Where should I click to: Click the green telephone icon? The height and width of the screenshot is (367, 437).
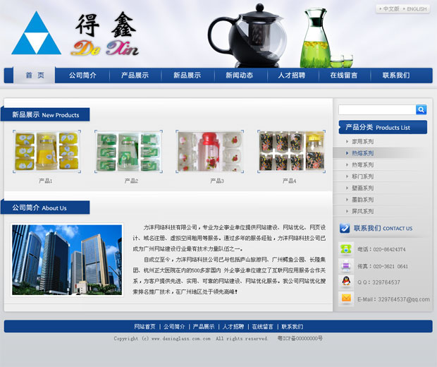click(346, 248)
